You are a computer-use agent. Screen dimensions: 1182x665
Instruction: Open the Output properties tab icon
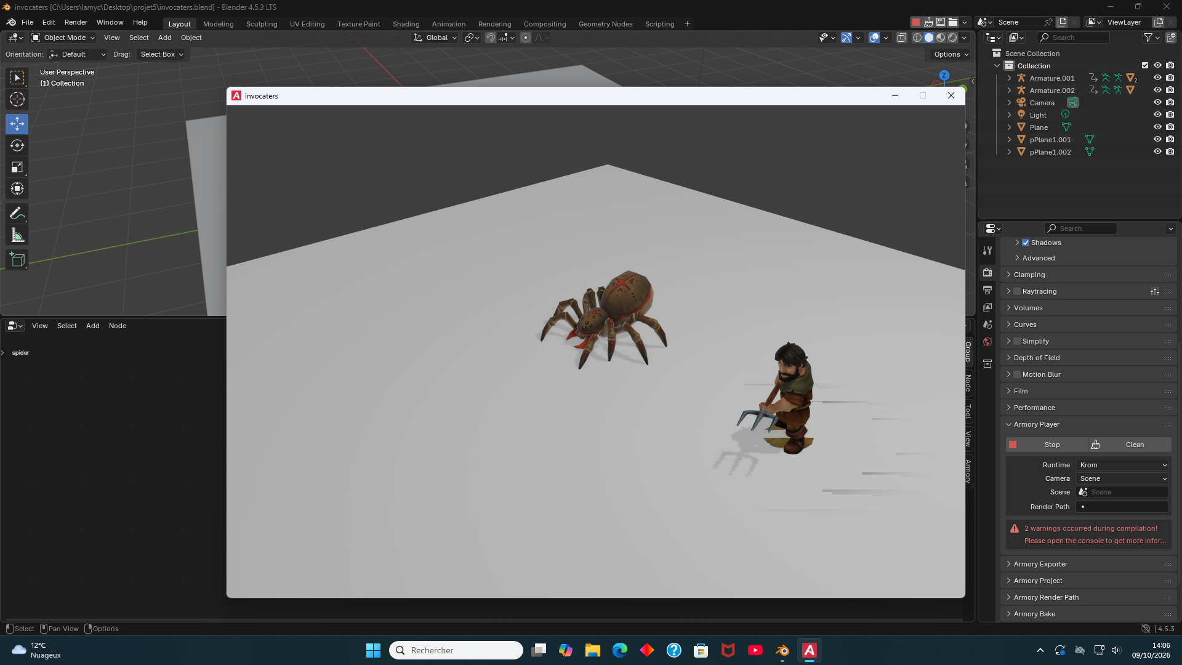(987, 290)
